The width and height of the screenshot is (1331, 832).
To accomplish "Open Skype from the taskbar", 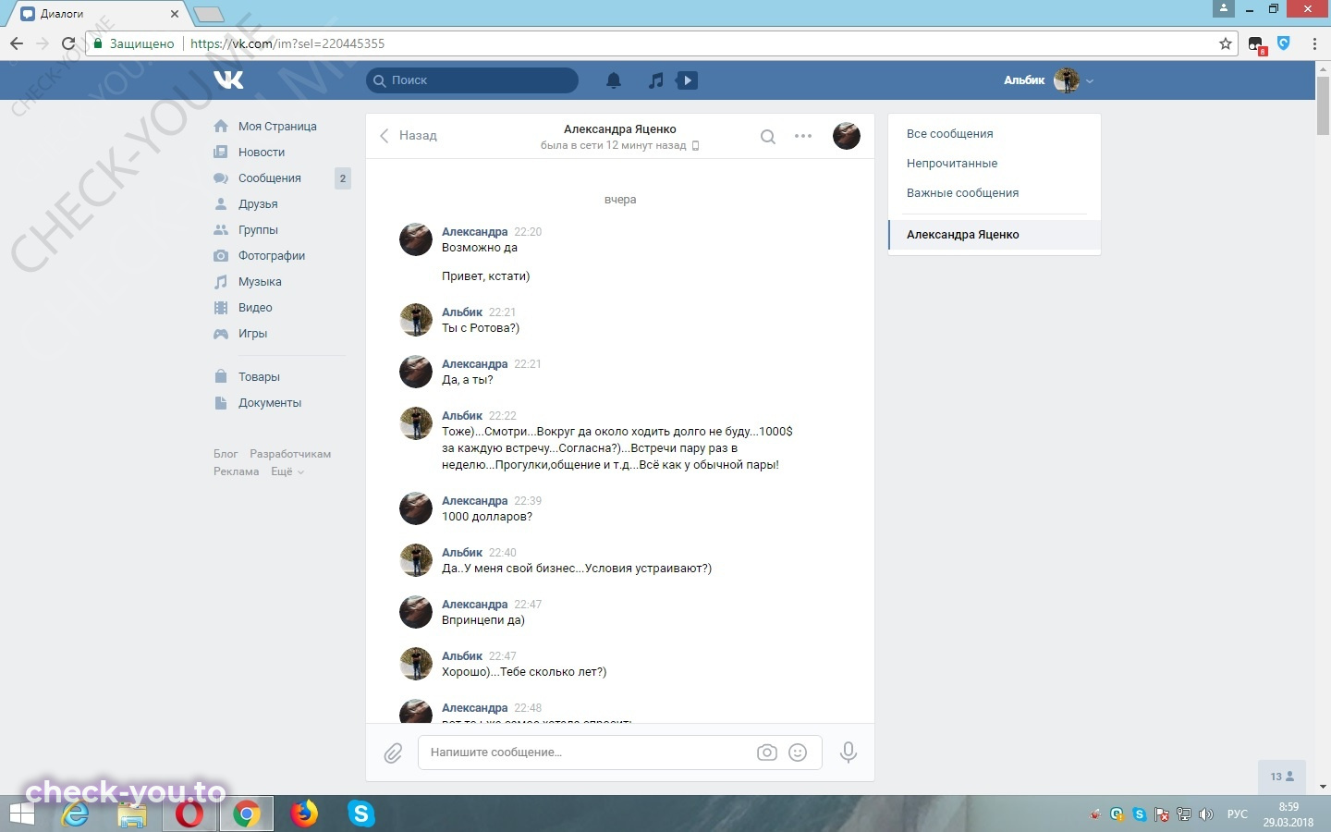I will (x=360, y=814).
